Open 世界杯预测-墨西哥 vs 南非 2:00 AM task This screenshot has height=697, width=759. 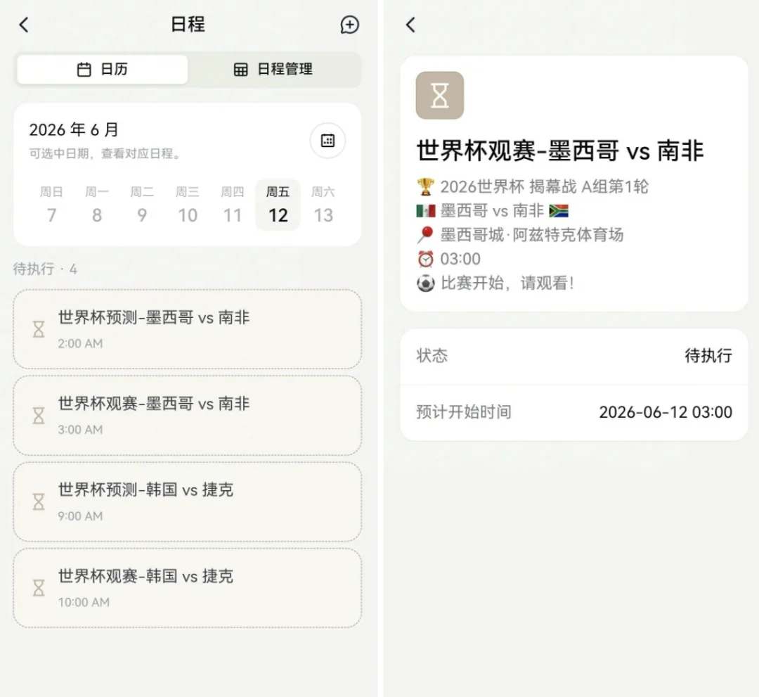point(187,329)
